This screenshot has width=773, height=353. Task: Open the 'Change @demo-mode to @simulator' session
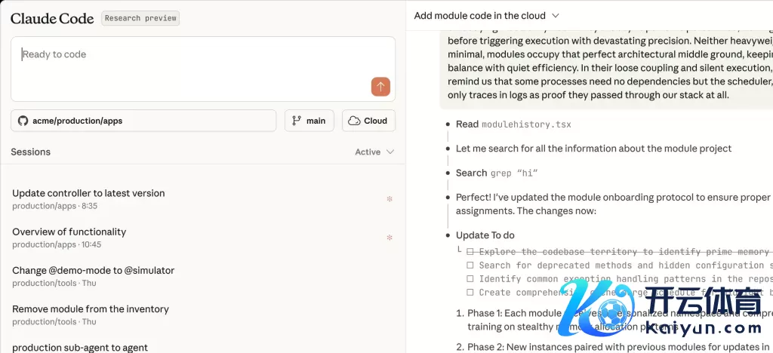point(93,270)
